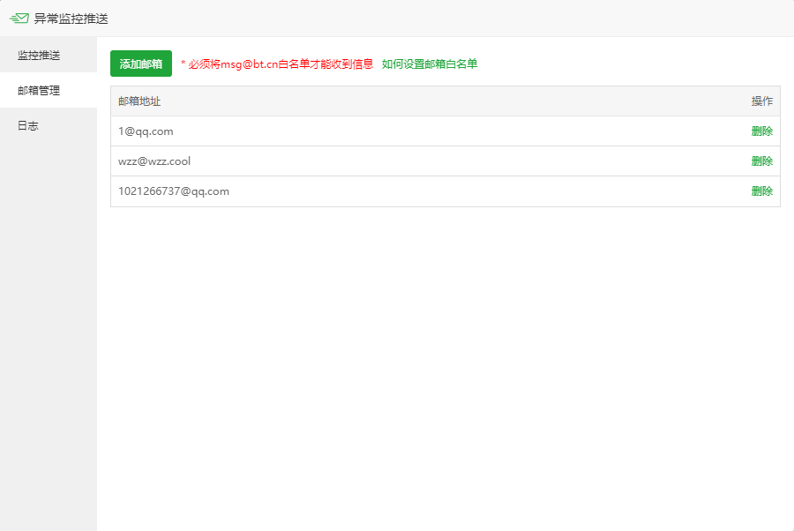The width and height of the screenshot is (794, 531).
Task: Click the mail envelope icon beside 异常监控推送
Action: [19, 19]
